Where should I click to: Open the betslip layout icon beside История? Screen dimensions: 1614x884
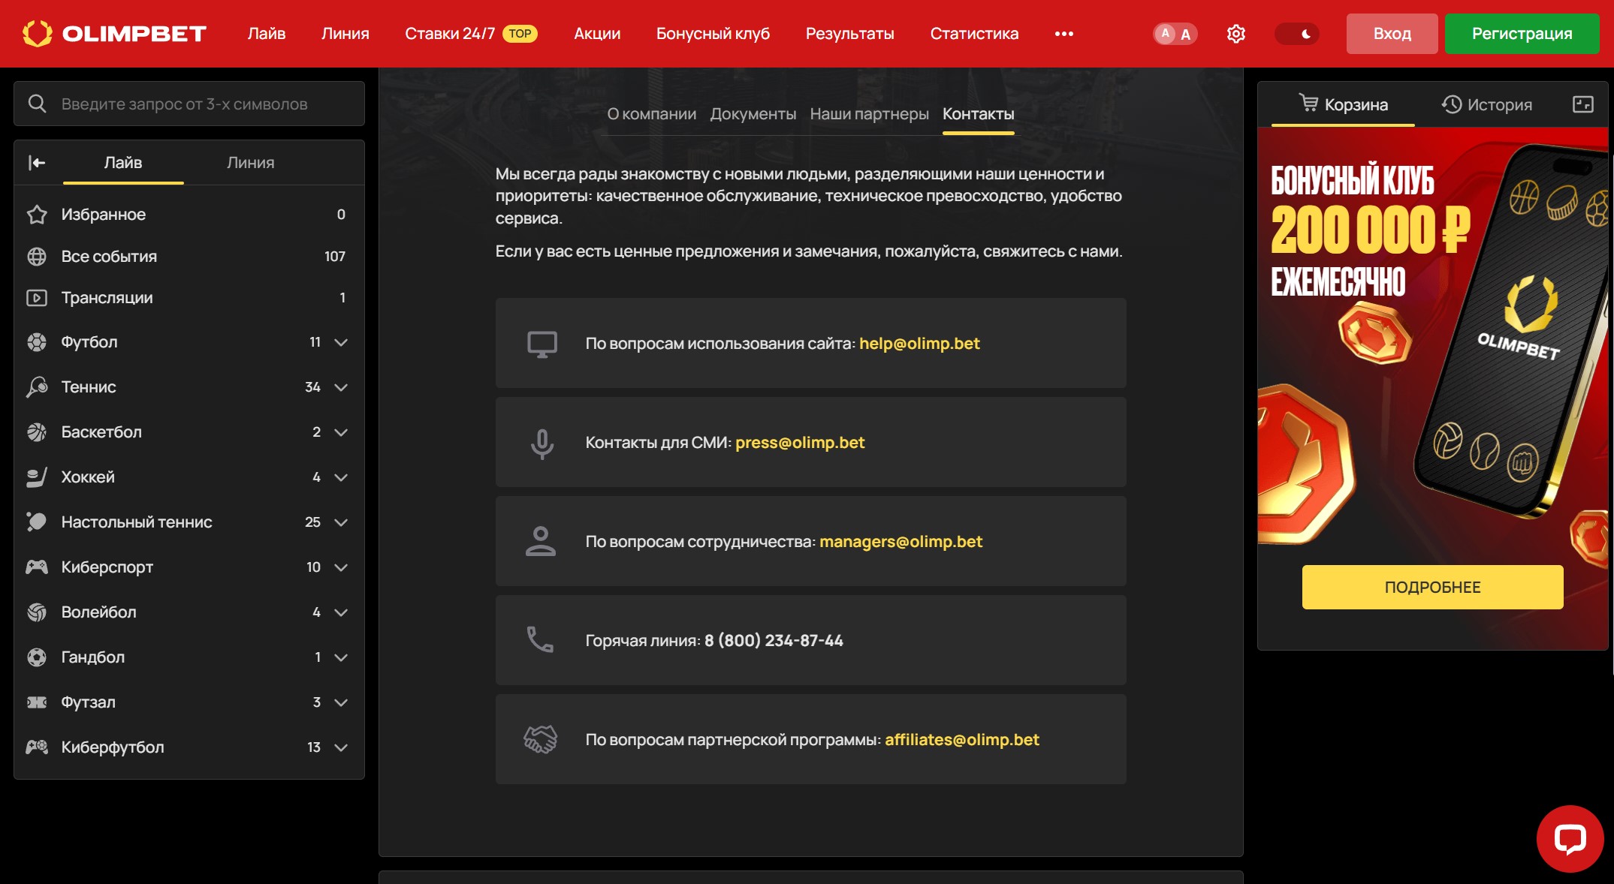1582,104
